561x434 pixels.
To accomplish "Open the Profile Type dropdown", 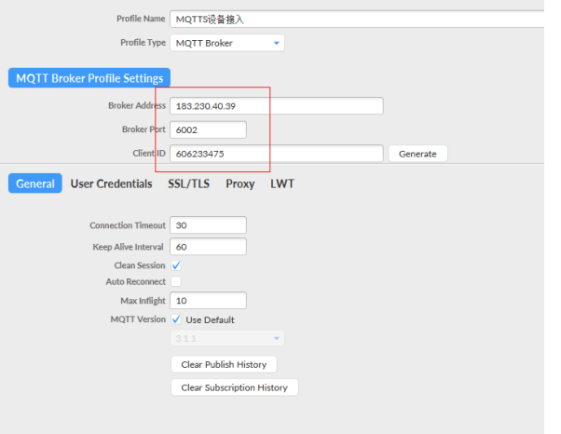I will click(x=227, y=43).
